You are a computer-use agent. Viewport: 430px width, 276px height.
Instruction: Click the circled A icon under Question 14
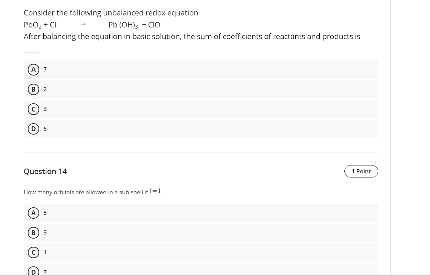(33, 213)
